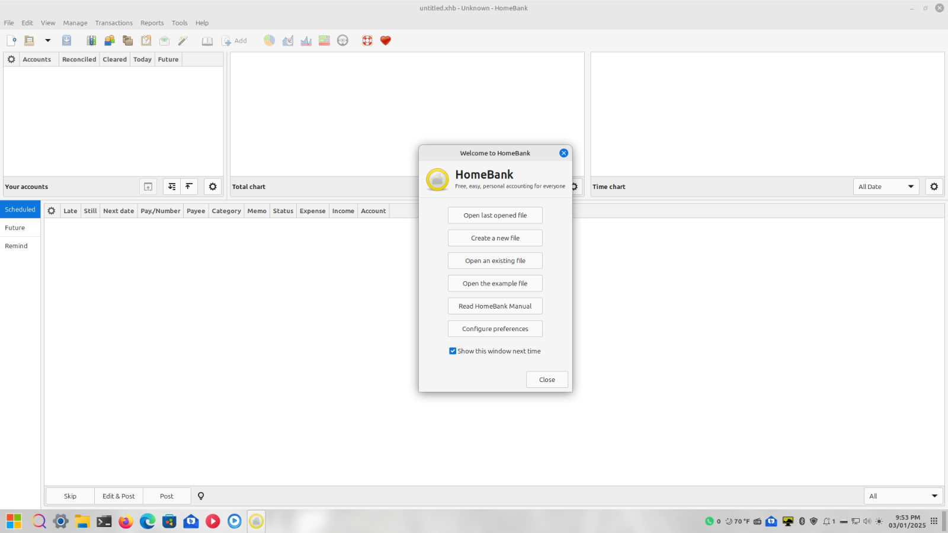Image resolution: width=948 pixels, height=533 pixels.
Task: Click the Save file toolbar icon
Action: tap(66, 40)
